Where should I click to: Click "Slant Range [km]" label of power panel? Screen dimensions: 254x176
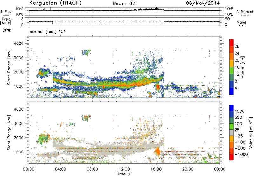pos(9,67)
